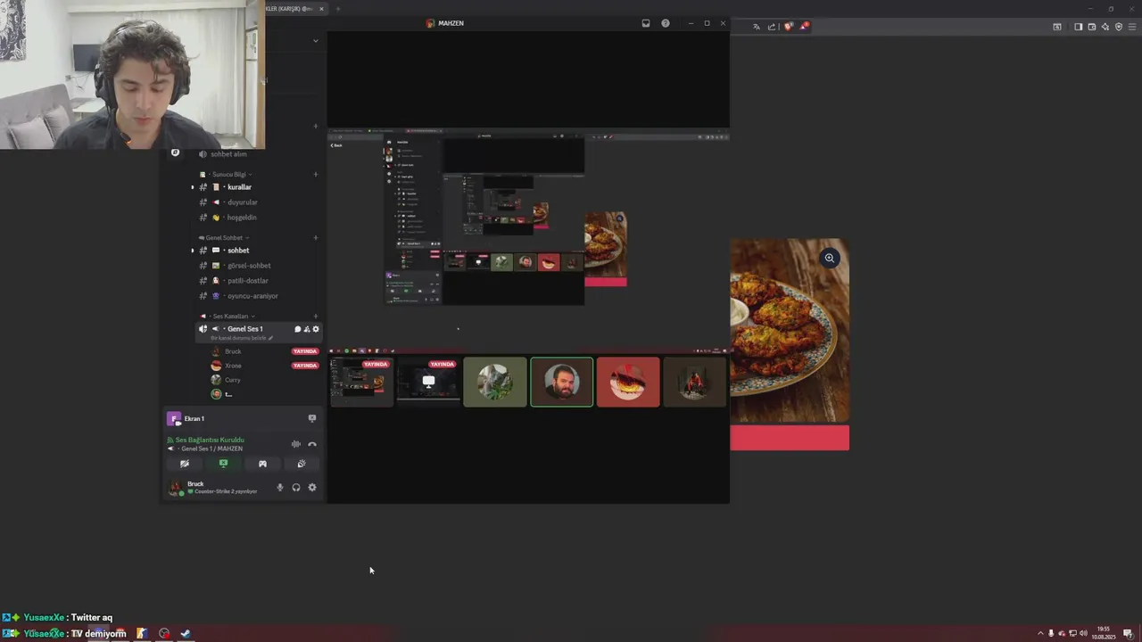Click volume speaker icon in system tray
Viewport: 1142px width, 642px height.
(1083, 634)
